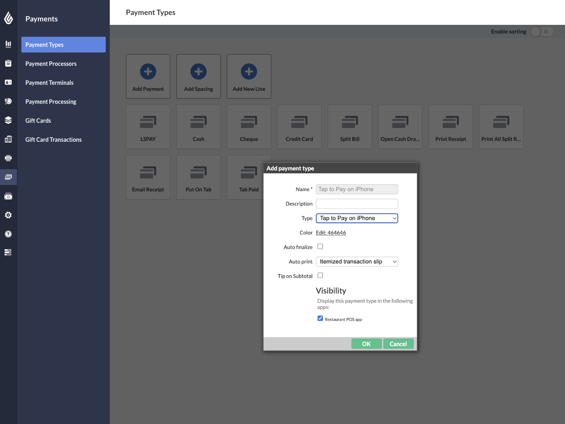Open the Reports bar chart icon in sidebar

point(8,44)
